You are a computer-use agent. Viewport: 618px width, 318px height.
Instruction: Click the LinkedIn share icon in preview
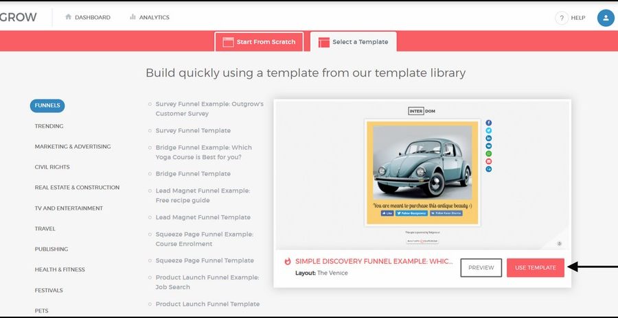click(x=489, y=138)
